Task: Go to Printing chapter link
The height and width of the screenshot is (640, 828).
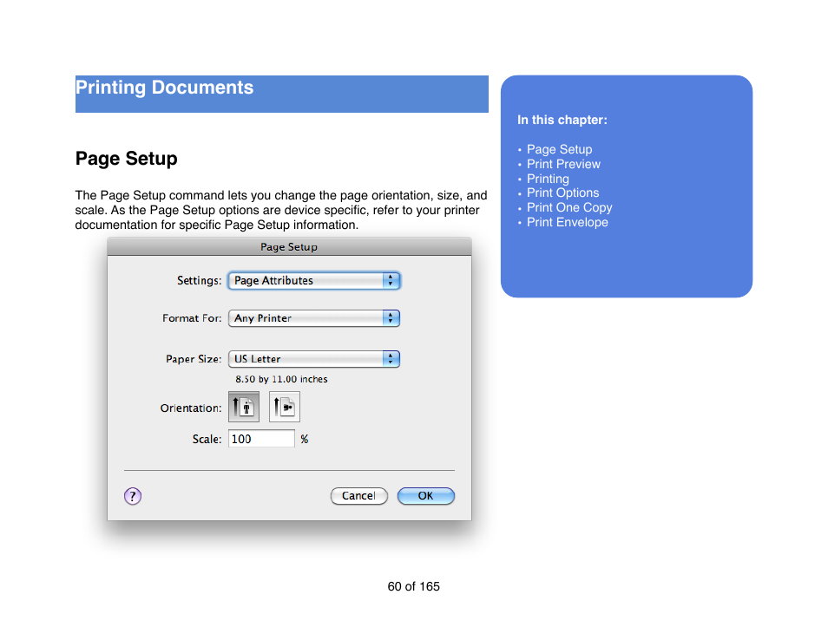Action: point(548,179)
